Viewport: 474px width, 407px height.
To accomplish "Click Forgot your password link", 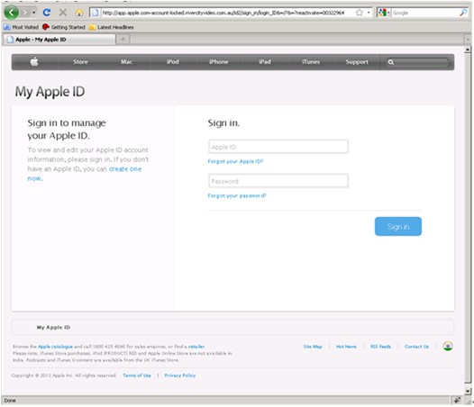I will tap(237, 195).
